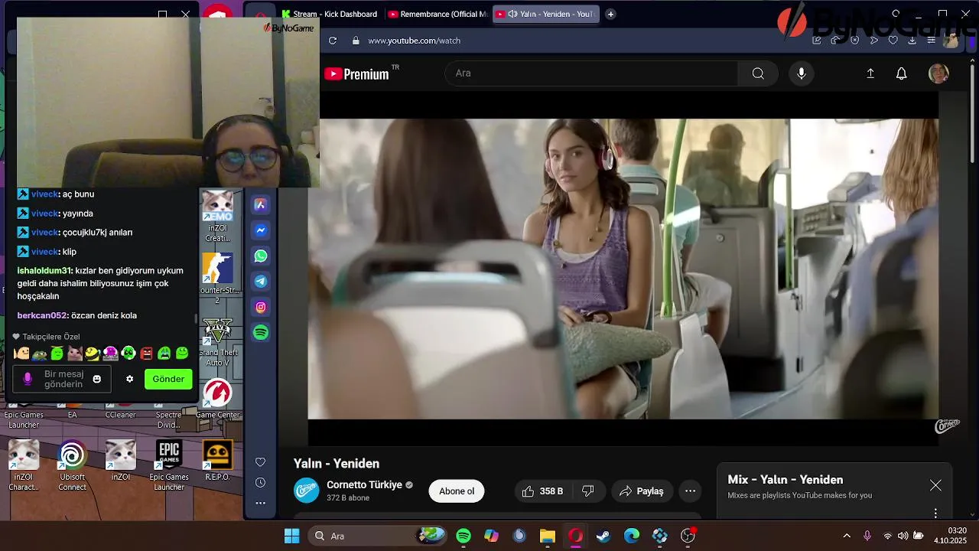Close the Mix - Yalın - Yeniden panel

(x=935, y=485)
